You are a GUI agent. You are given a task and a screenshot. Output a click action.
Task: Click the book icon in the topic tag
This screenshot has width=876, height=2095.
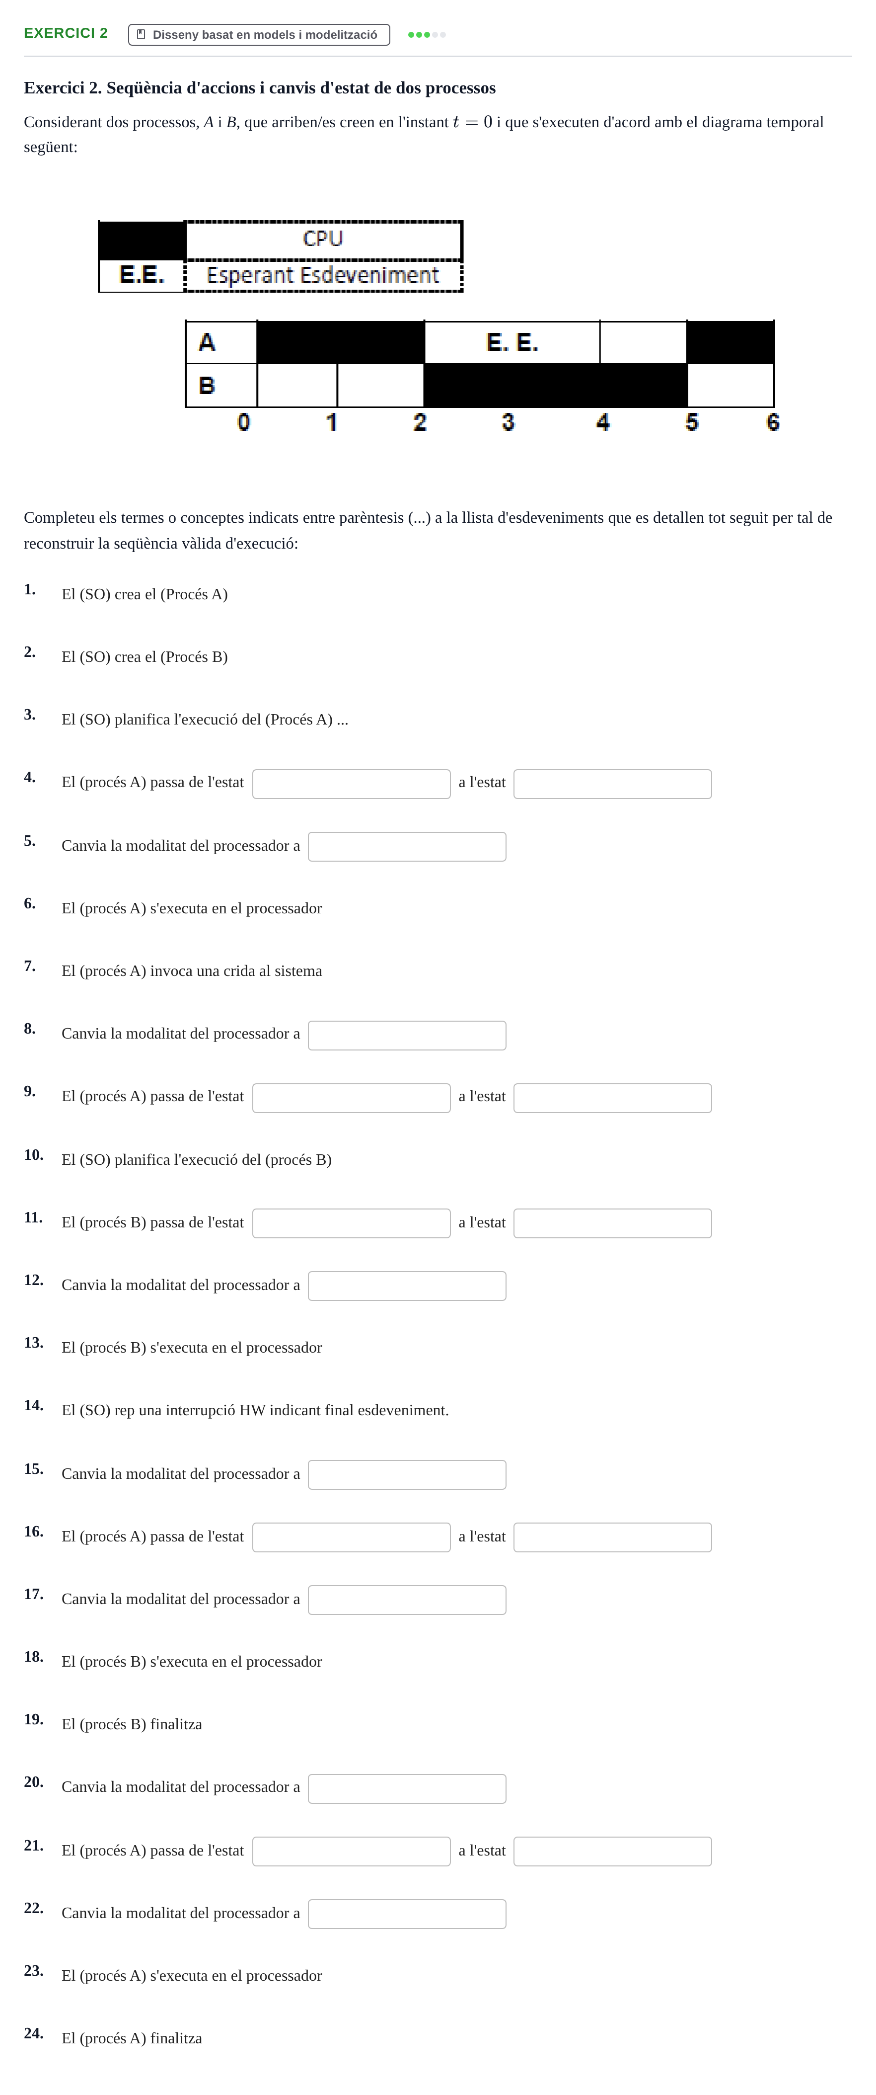tap(141, 34)
